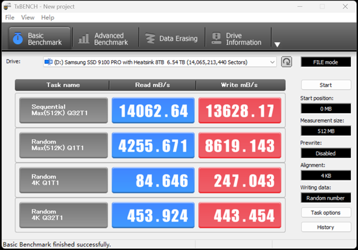
Task: Click the Task options button
Action: coord(326,212)
